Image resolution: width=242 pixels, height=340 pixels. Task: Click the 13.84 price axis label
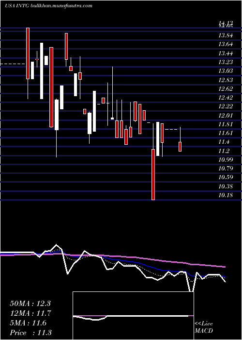click(x=226, y=35)
